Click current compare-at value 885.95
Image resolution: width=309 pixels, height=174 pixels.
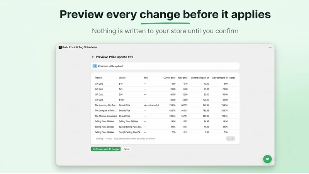(206, 116)
